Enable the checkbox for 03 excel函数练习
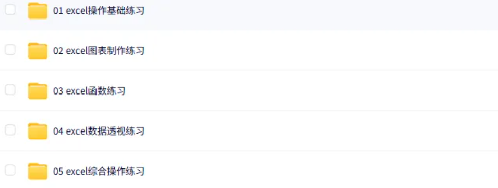Screen dimensions: 498x188 point(10,90)
